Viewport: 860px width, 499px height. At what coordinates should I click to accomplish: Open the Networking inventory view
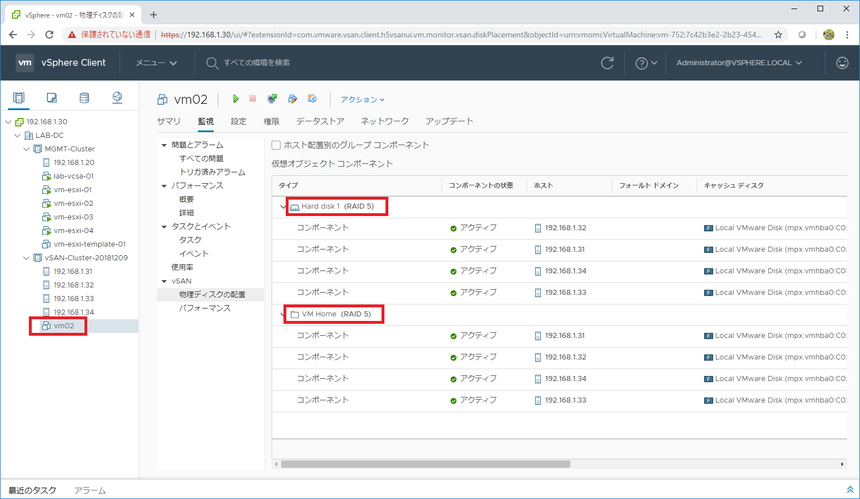point(117,98)
